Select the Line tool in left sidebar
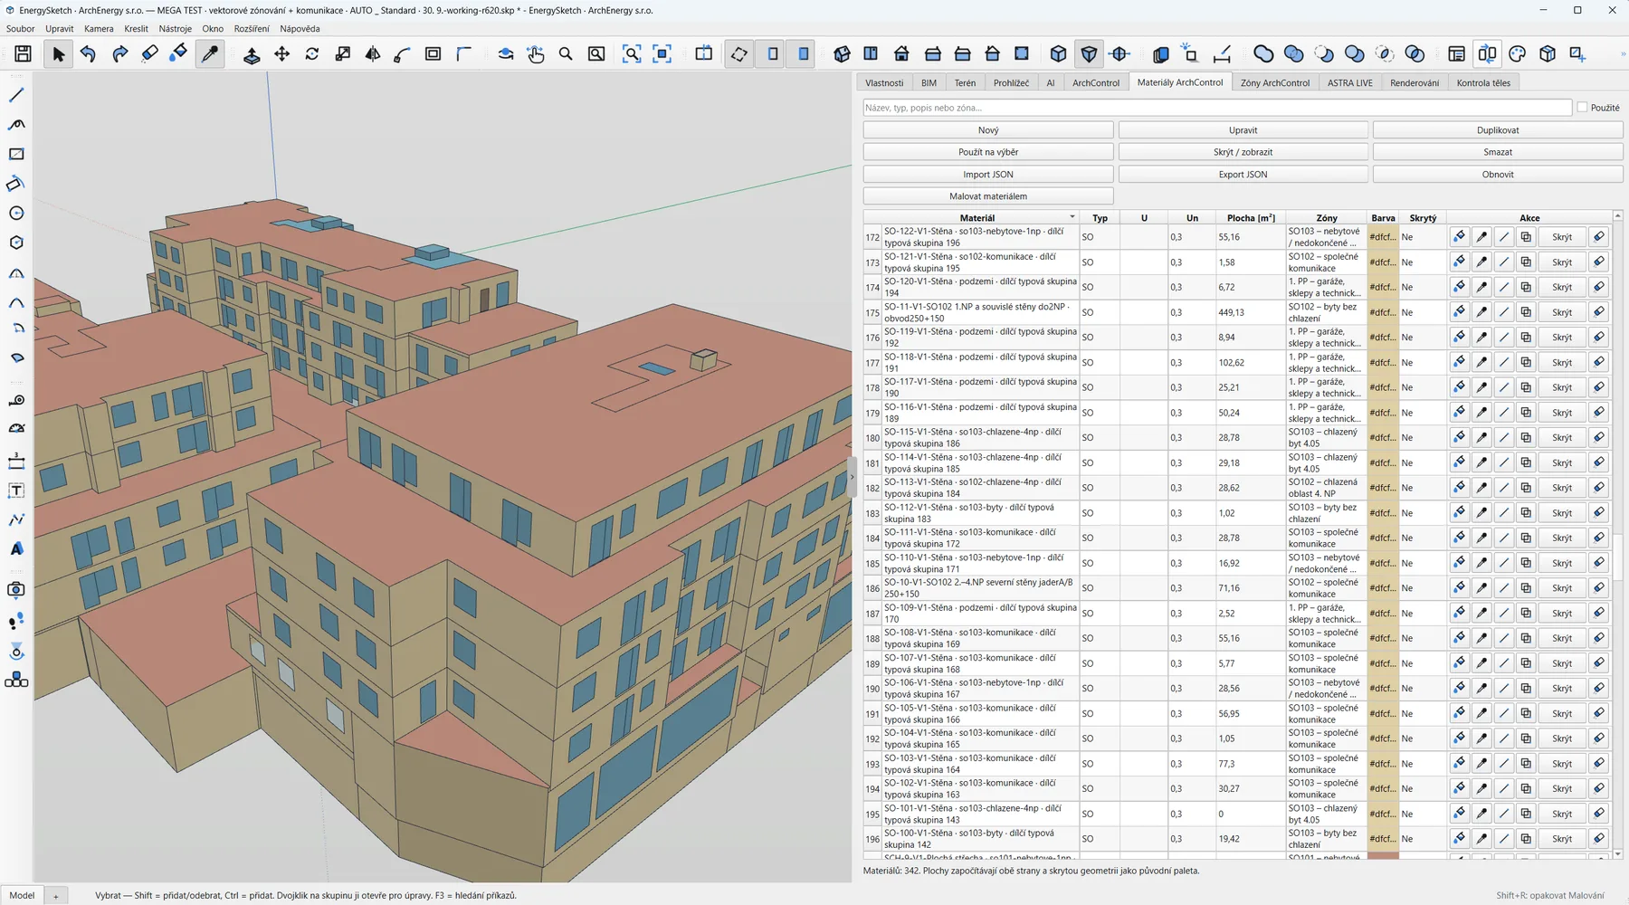 click(16, 95)
